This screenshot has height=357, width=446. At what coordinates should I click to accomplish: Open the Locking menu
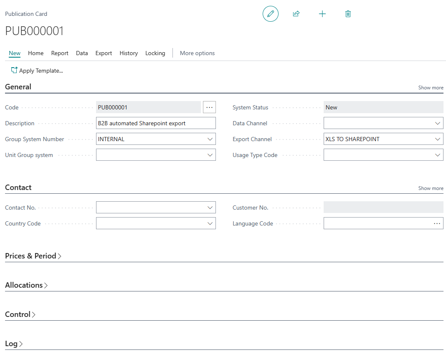(155, 53)
